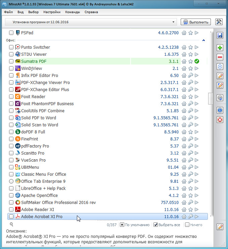Click the 0/357 selection counter

coord(111,225)
